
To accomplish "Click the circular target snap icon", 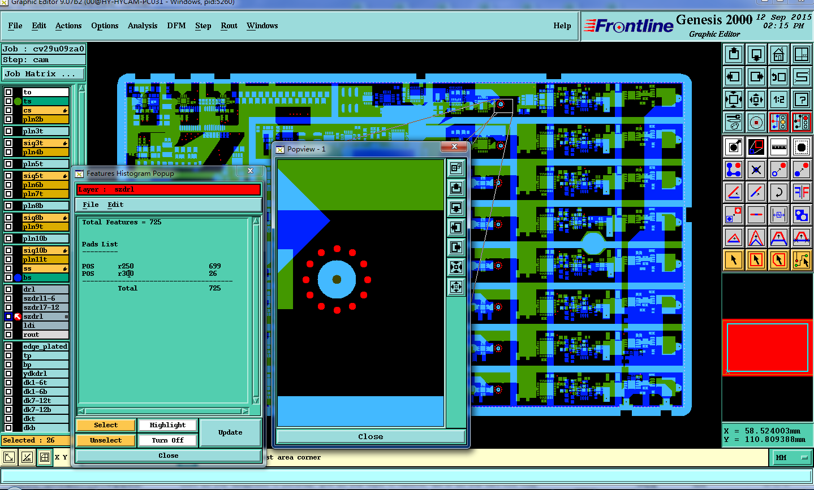I will click(756, 122).
